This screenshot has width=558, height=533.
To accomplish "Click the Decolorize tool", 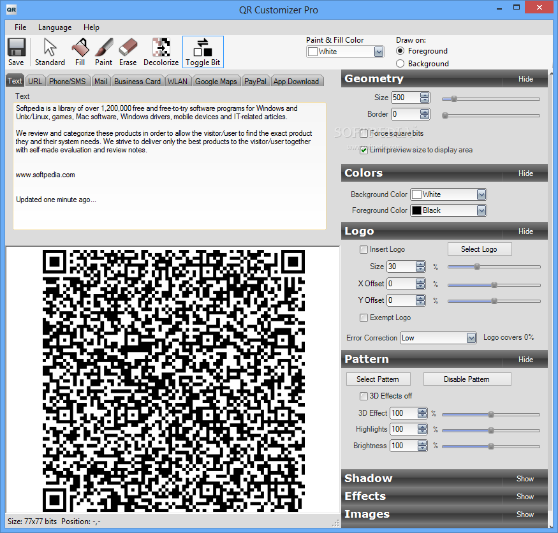I will [161, 52].
